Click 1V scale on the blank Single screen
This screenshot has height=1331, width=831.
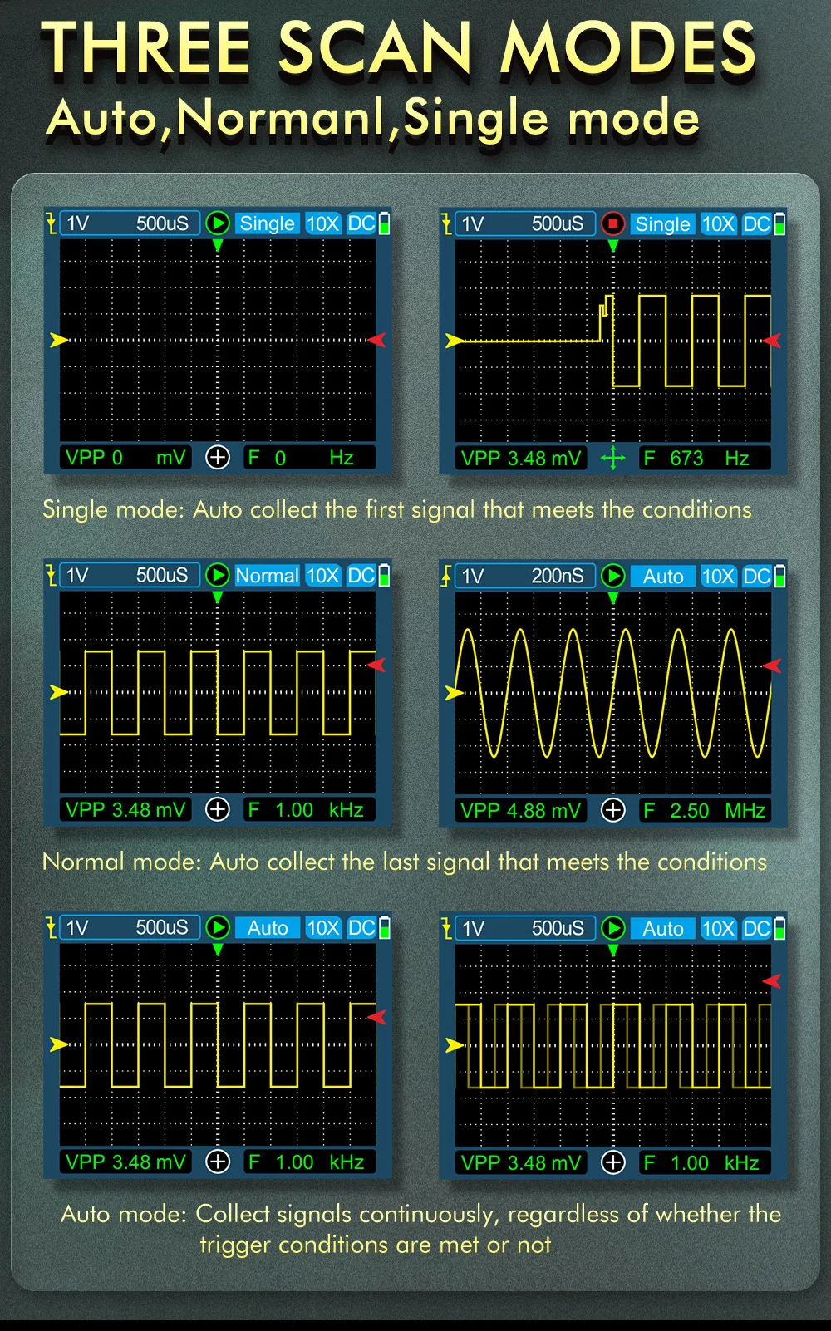click(77, 223)
